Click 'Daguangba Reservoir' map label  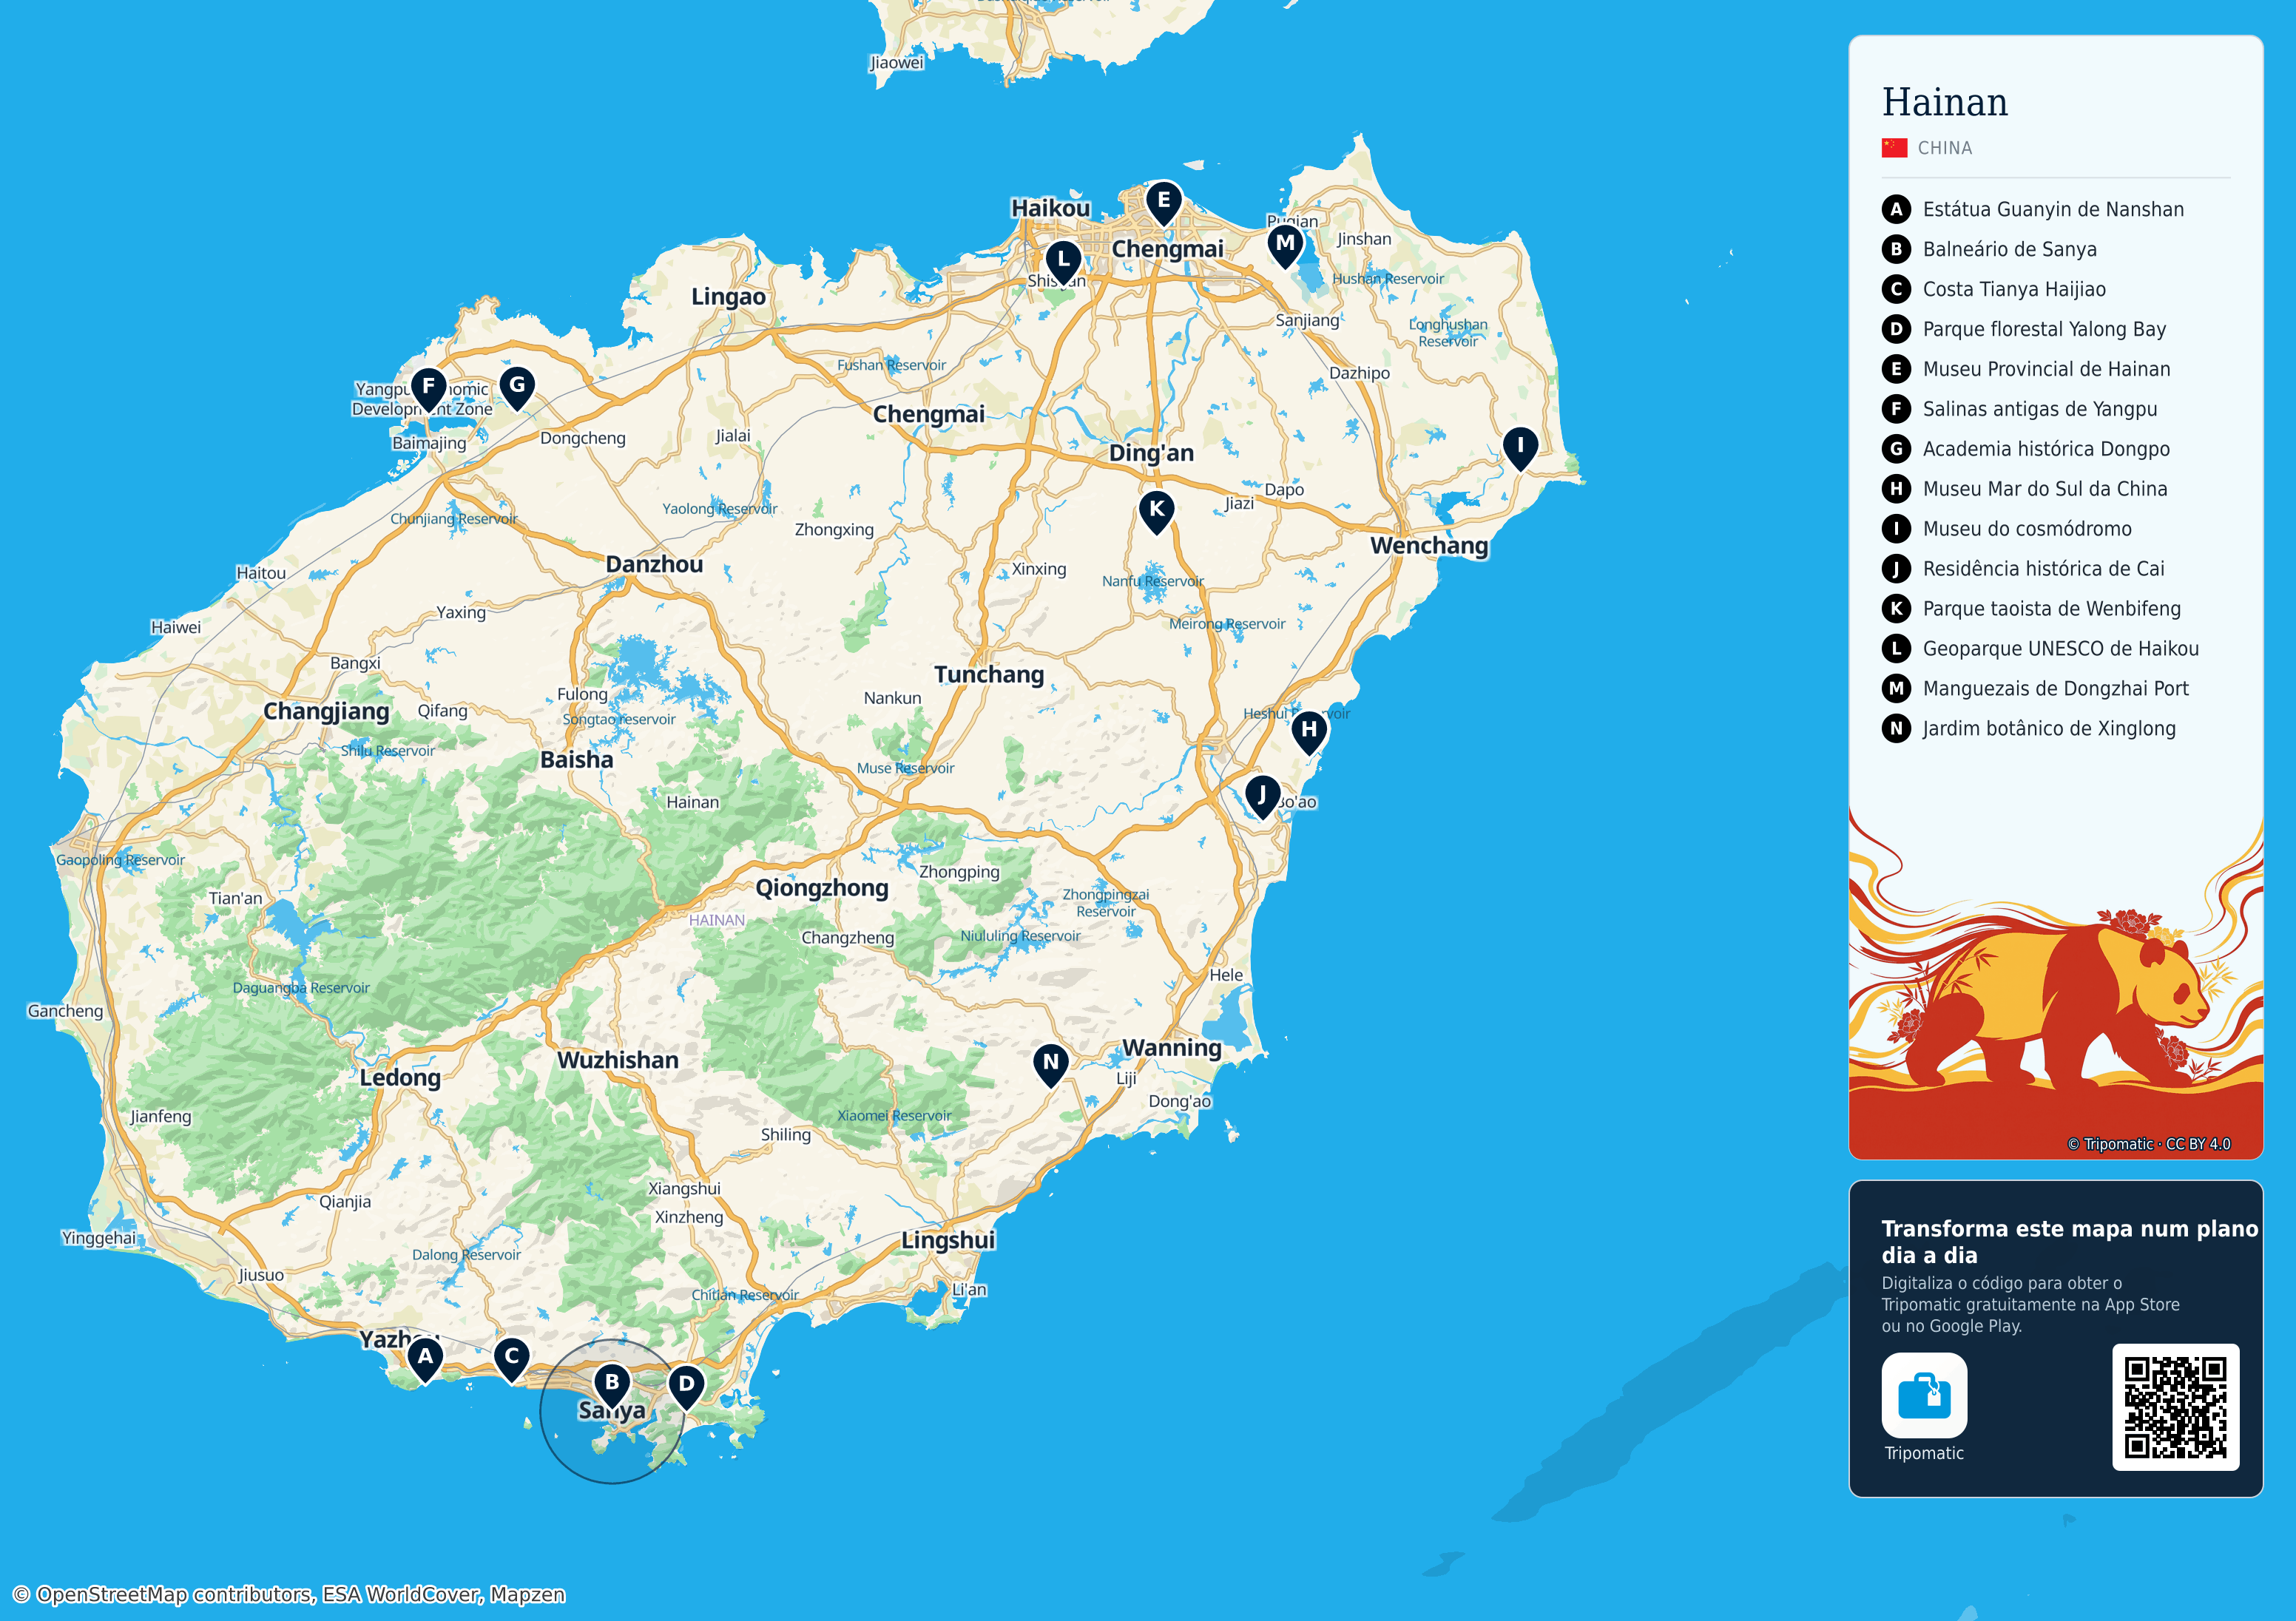301,988
